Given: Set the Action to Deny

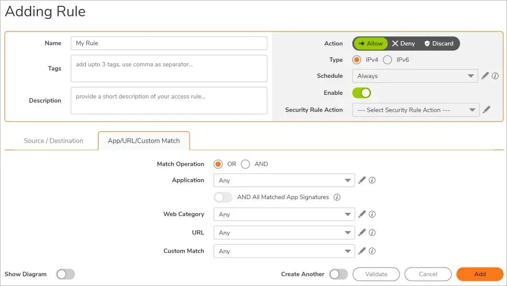Looking at the screenshot, I should click(x=403, y=43).
